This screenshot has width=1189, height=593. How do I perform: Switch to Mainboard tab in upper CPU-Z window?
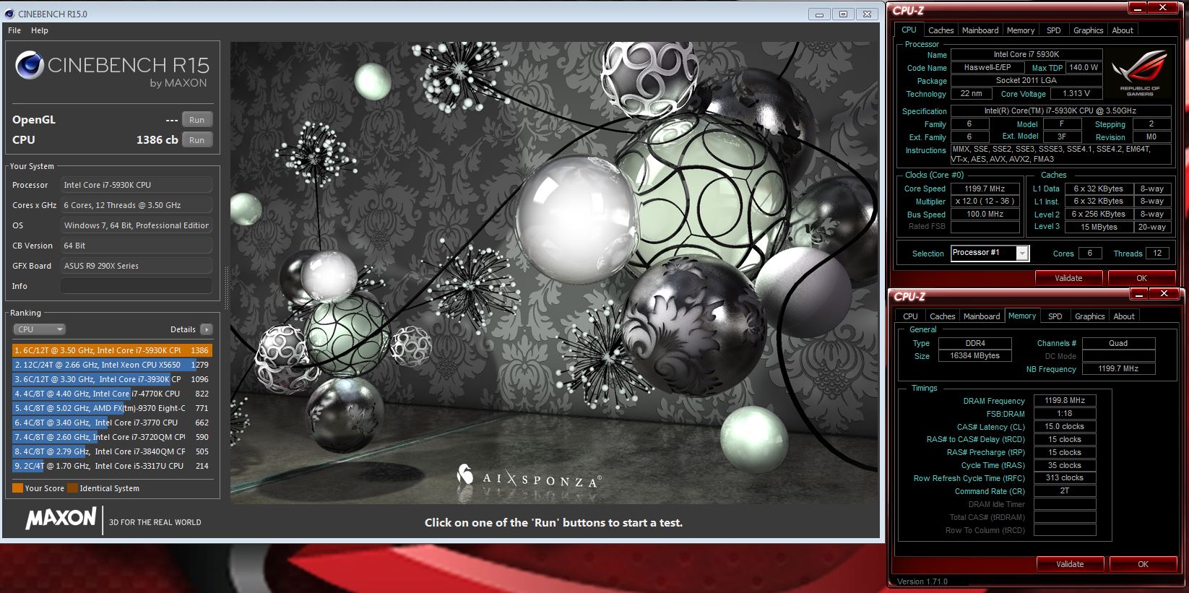(980, 30)
